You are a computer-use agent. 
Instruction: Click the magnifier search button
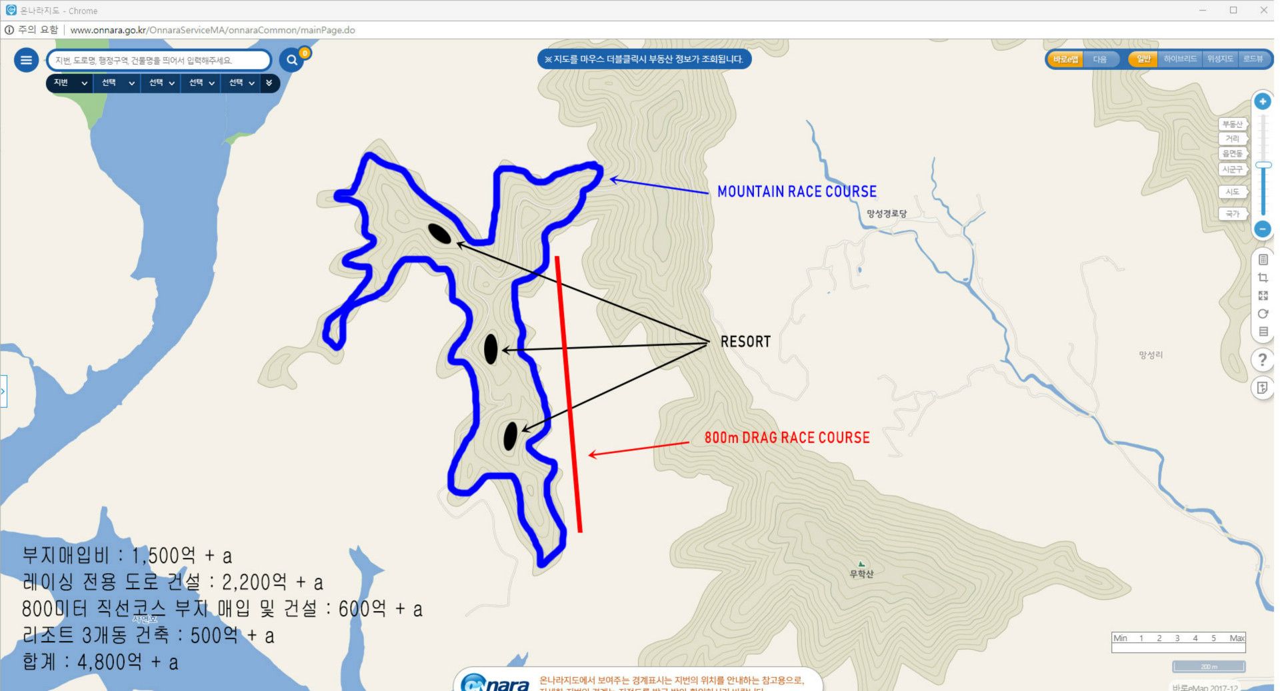(291, 60)
